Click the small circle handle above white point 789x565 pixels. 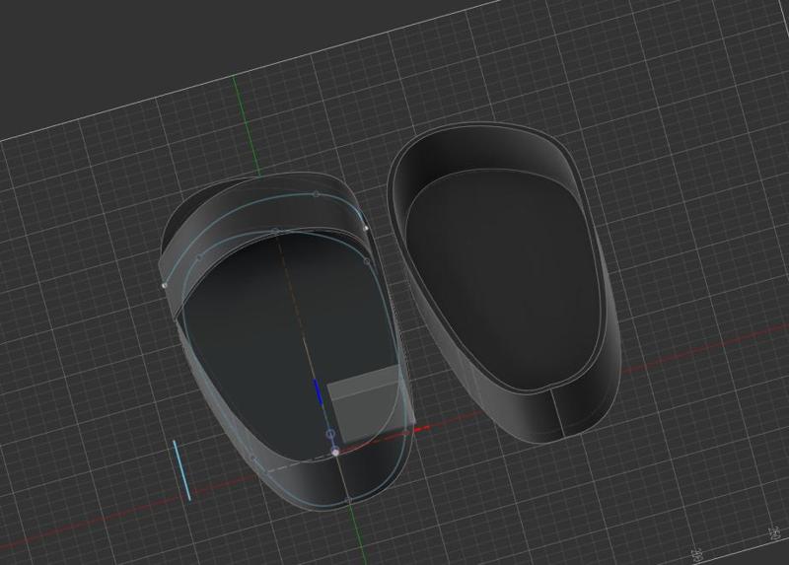330,434
